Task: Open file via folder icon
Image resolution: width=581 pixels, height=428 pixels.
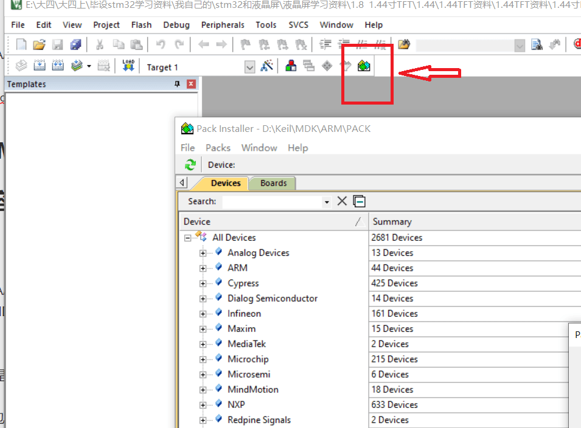Action: pyautogui.click(x=40, y=45)
